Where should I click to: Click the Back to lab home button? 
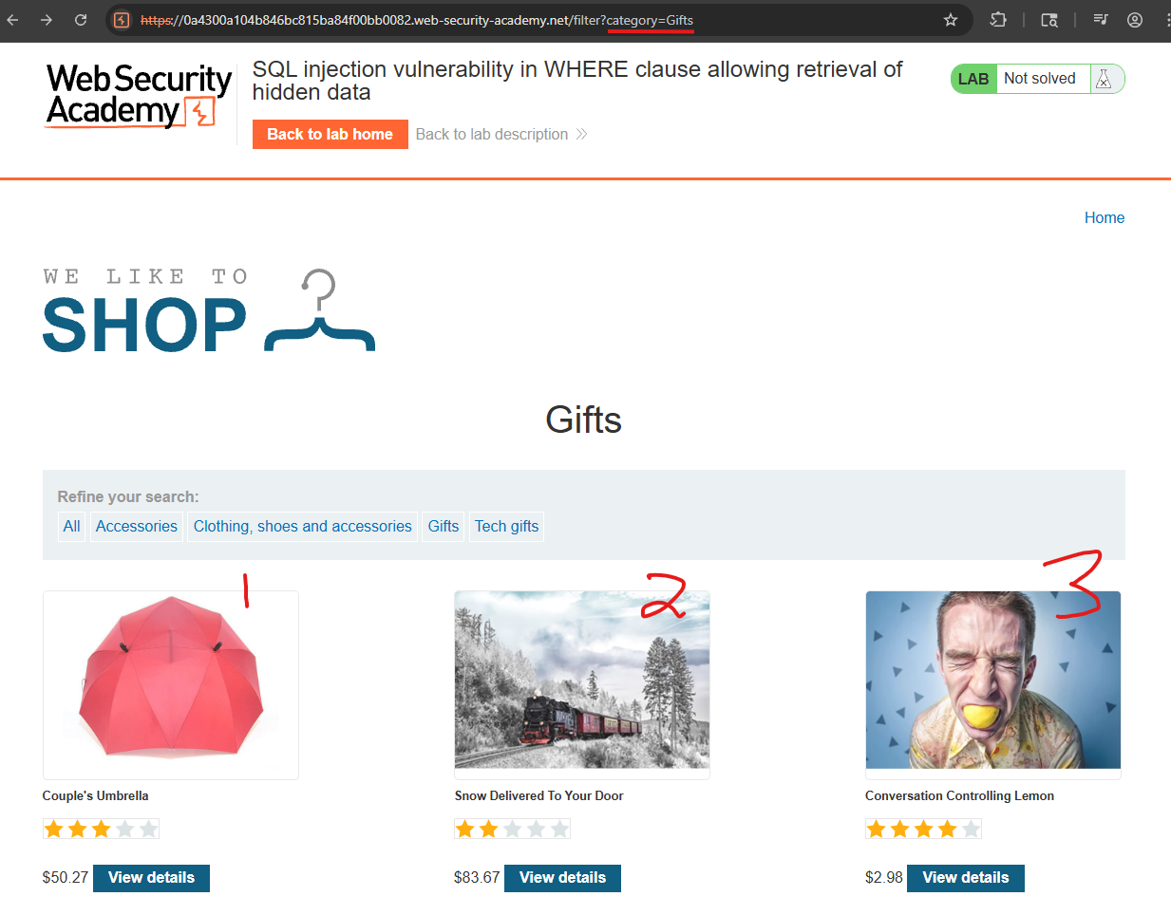click(x=330, y=135)
